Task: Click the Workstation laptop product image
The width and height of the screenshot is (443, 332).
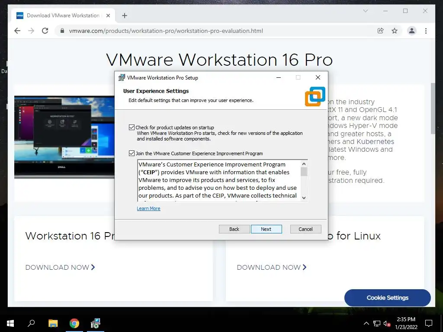Action: click(x=64, y=137)
